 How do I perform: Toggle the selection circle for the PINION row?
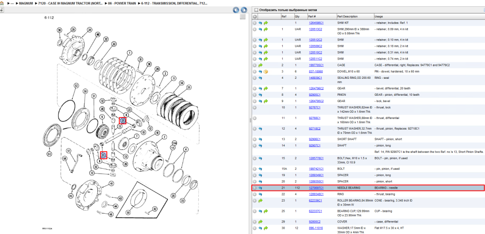(255, 95)
